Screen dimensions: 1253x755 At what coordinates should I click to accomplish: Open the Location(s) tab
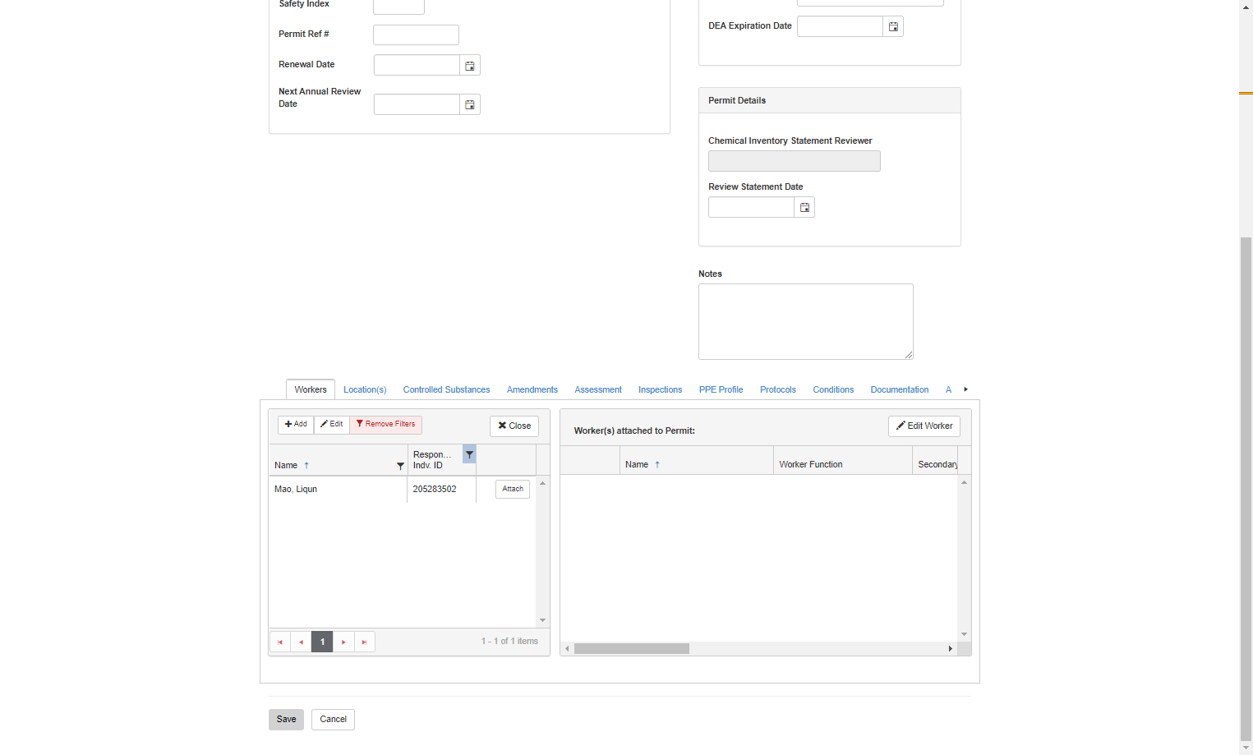tap(365, 389)
